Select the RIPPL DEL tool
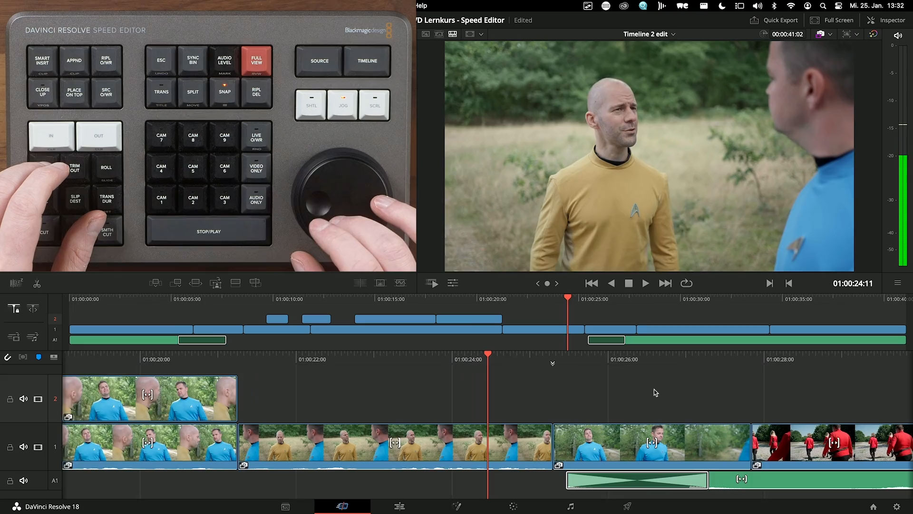The image size is (913, 514). click(256, 93)
